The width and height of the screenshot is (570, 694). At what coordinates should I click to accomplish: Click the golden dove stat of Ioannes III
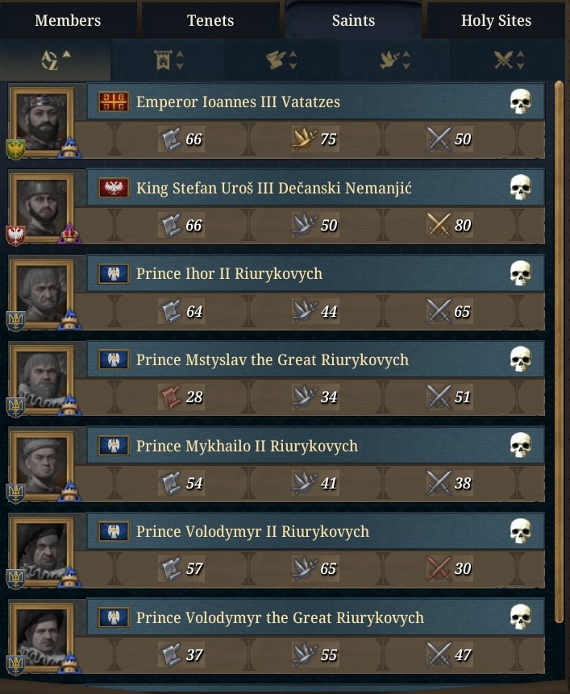315,139
